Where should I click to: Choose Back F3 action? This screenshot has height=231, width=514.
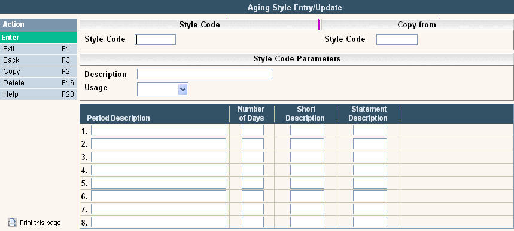(x=38, y=60)
